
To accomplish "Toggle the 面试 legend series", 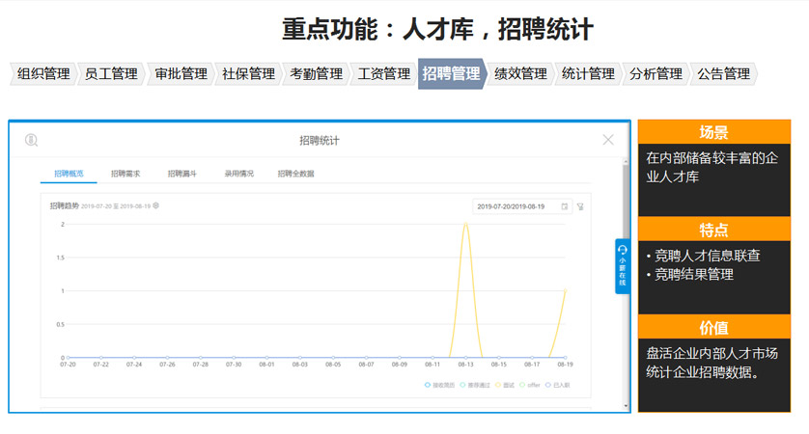I will (x=505, y=384).
